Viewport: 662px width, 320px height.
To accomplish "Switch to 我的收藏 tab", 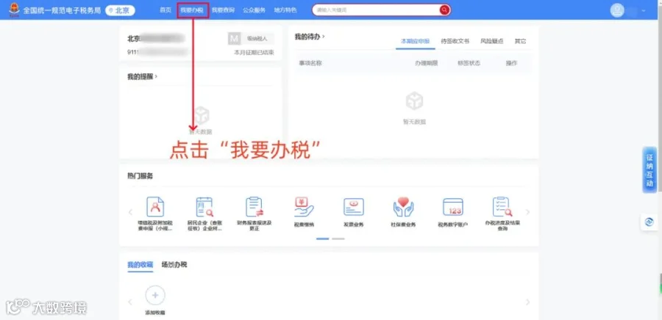I will [x=140, y=264].
